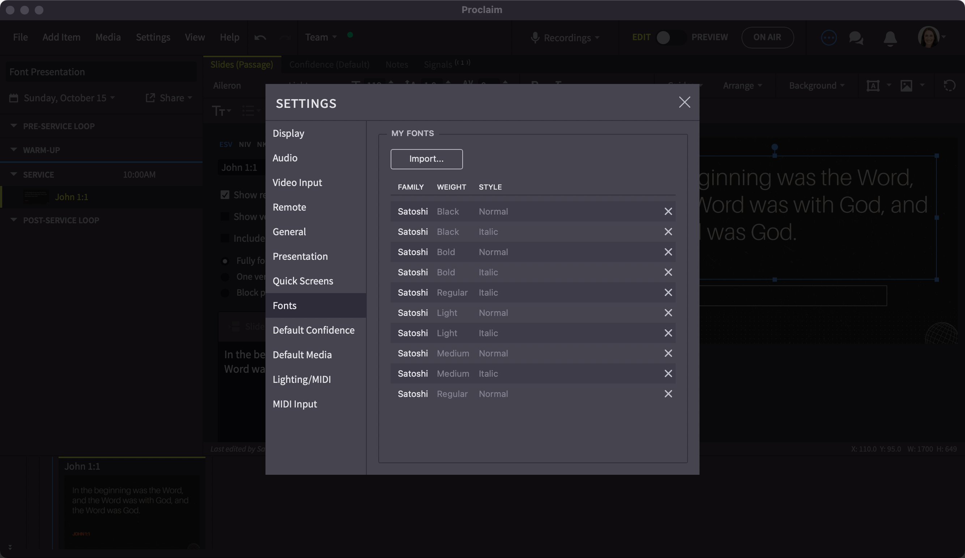Viewport: 965px width, 558px height.
Task: Open Display settings section
Action: (316, 134)
